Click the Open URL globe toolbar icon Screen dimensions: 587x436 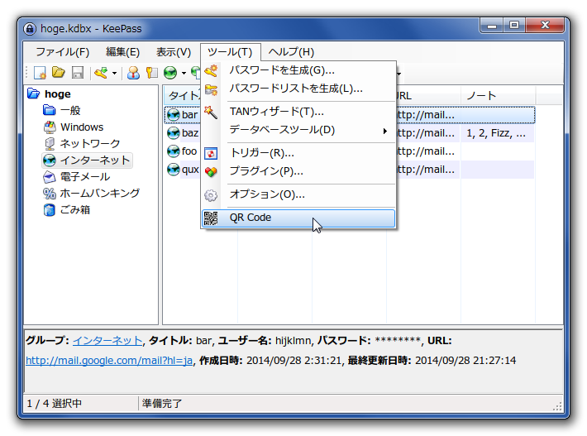170,73
